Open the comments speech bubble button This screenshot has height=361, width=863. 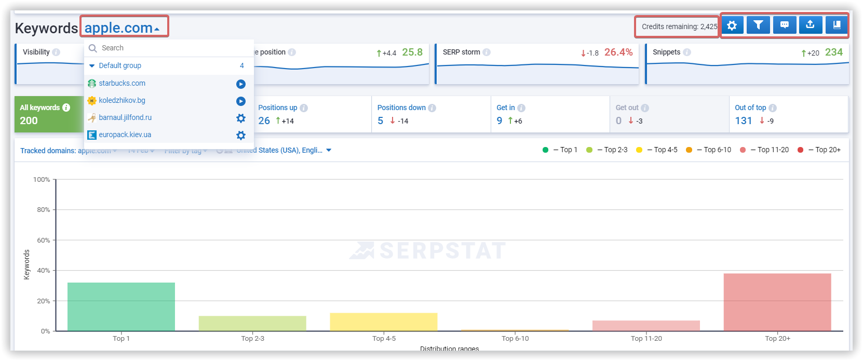(785, 25)
